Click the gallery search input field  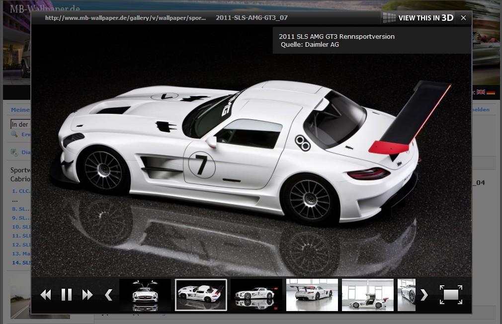click(20, 124)
